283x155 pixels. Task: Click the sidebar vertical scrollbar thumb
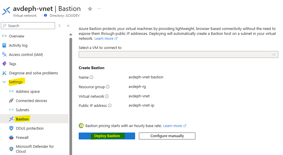71,96
